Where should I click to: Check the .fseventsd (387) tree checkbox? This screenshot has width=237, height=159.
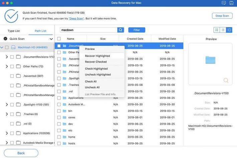point(12,76)
